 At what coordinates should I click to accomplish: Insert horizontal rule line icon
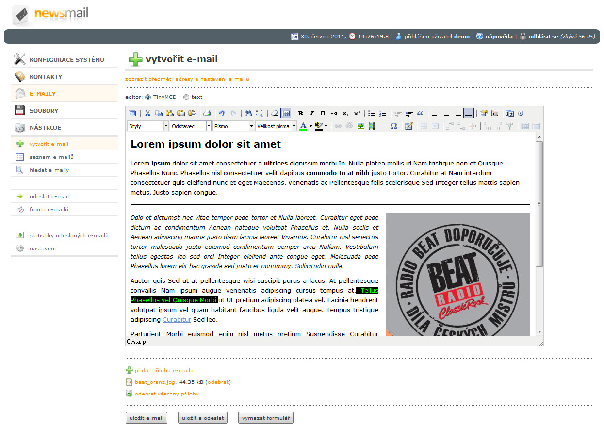pos(383,126)
